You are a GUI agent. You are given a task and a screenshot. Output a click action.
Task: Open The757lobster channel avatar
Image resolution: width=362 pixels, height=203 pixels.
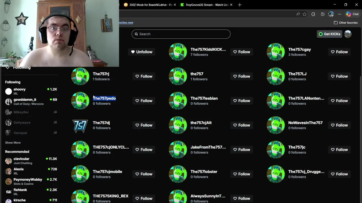178,174
